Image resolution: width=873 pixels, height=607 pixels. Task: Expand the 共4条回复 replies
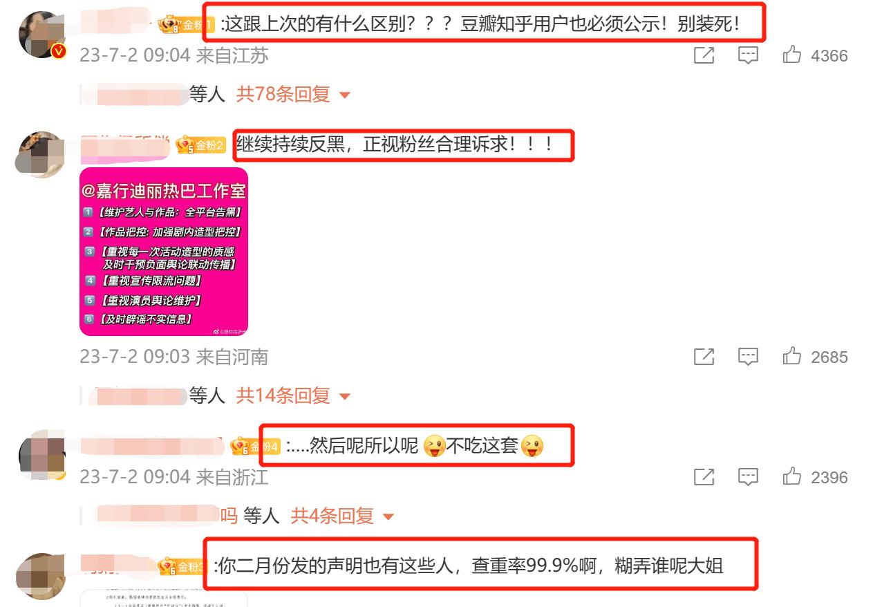[342, 516]
